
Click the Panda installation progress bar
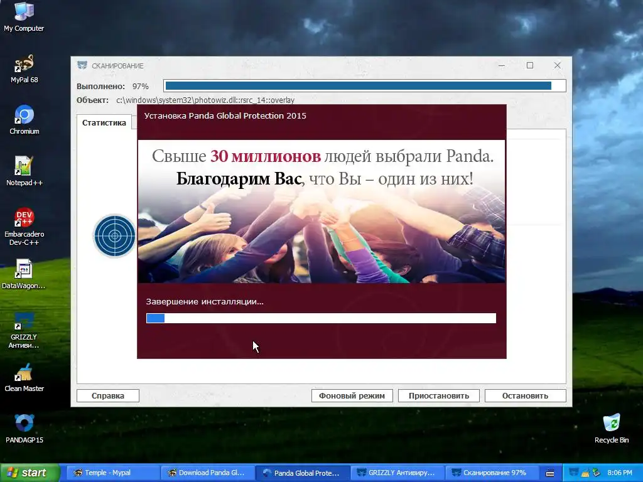pyautogui.click(x=321, y=318)
